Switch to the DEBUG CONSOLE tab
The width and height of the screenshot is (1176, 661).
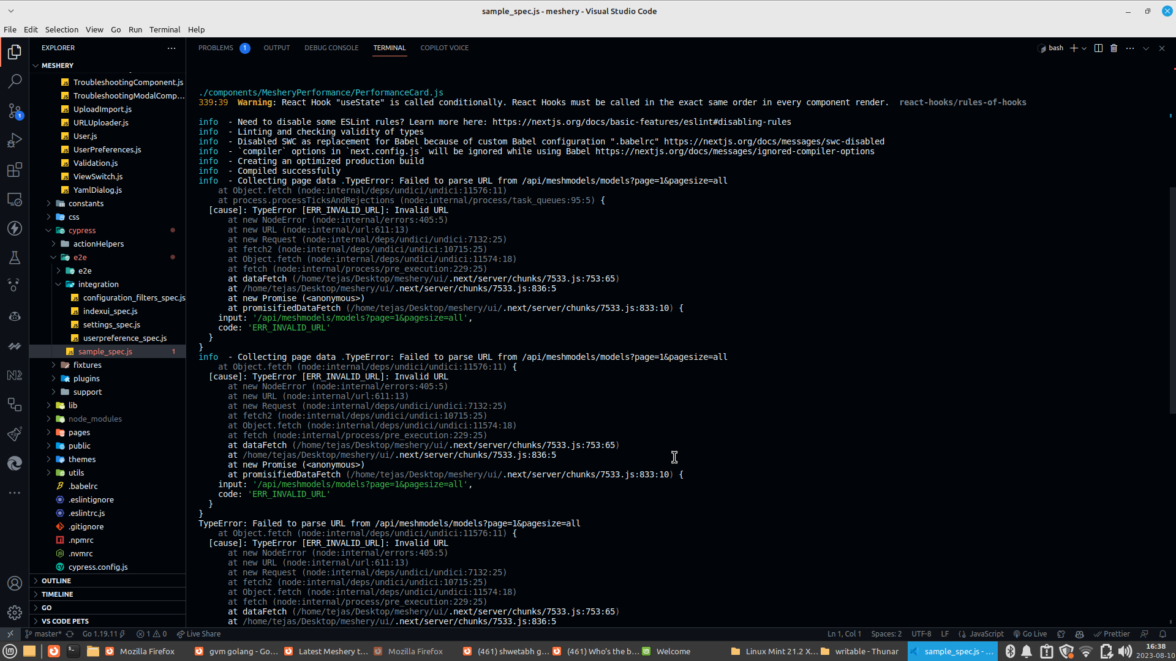331,48
